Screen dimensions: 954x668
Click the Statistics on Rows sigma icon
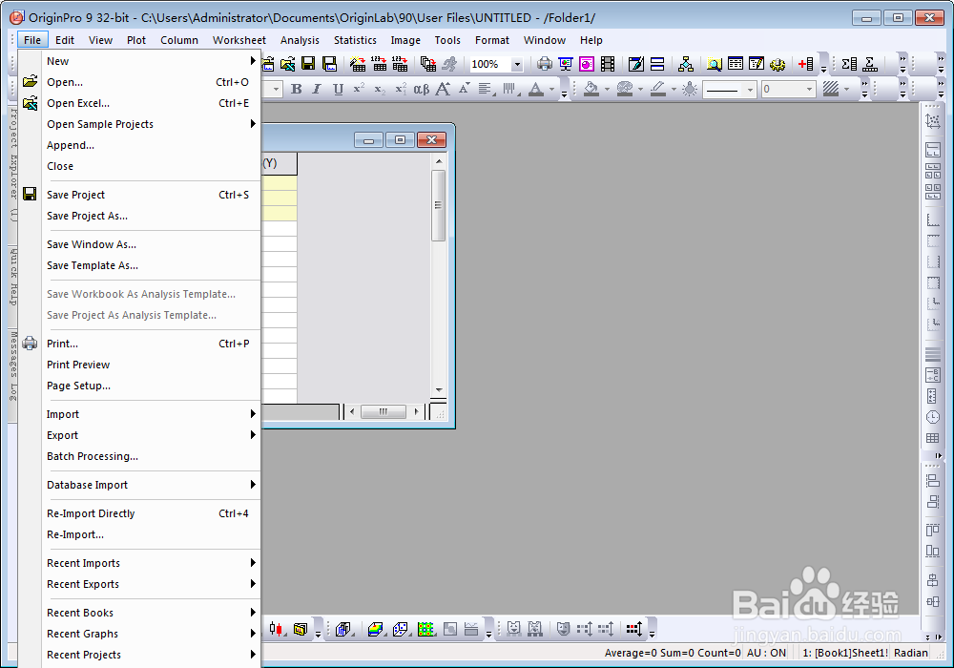(x=871, y=64)
